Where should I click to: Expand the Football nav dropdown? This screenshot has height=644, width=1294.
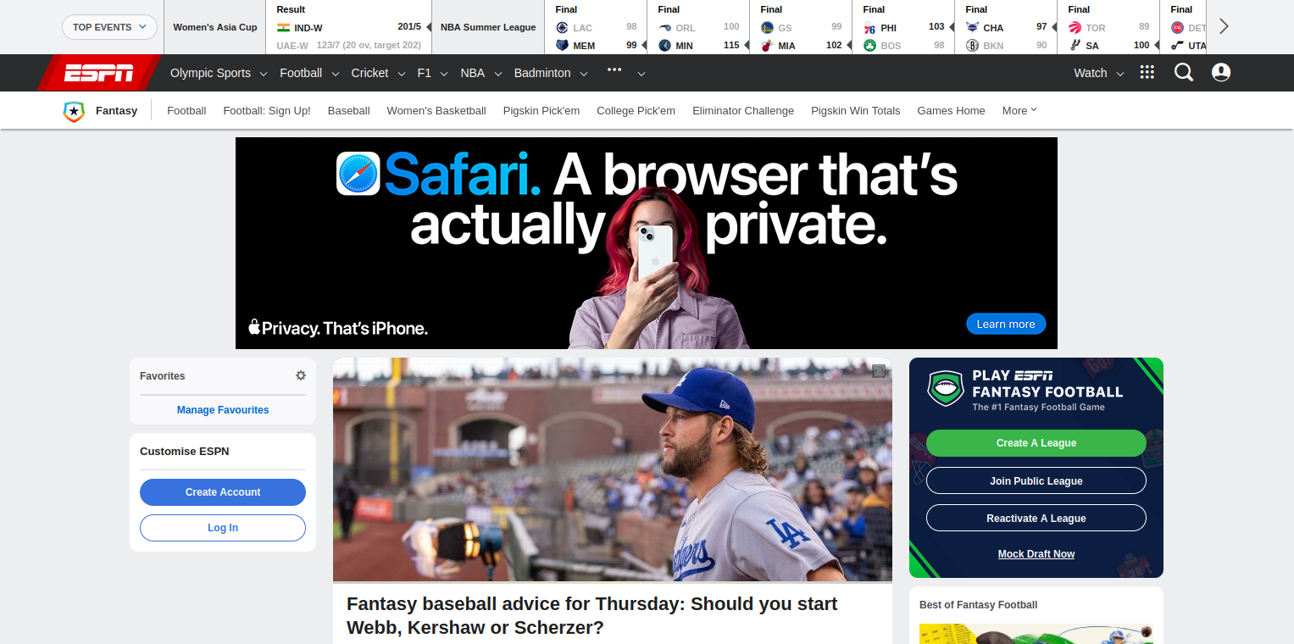[308, 73]
